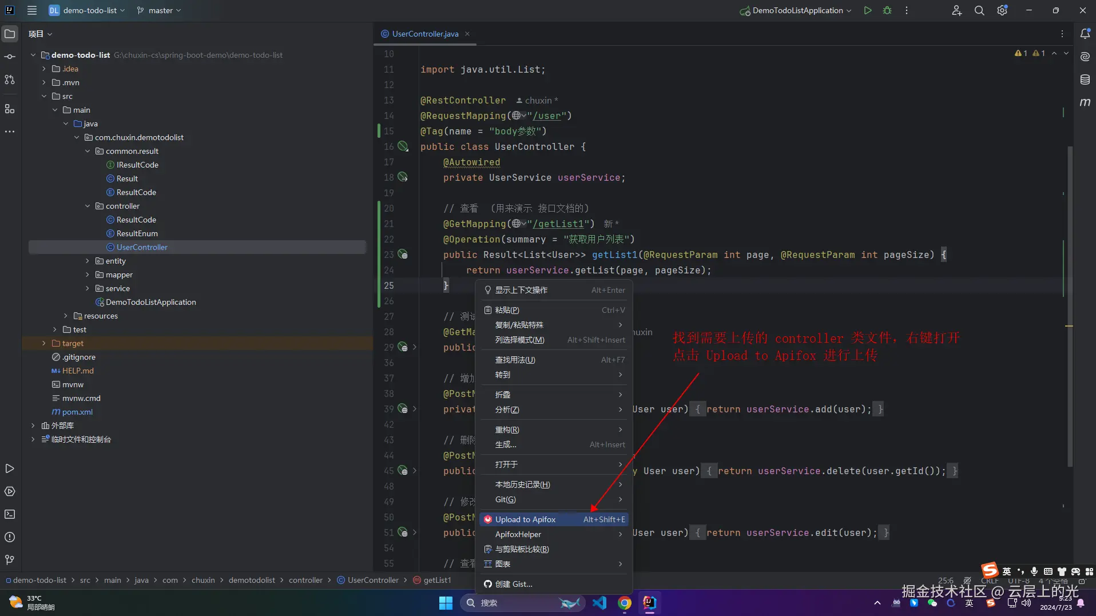This screenshot has width=1096, height=616.
Task: Select DemoTodoListApplication class in tree
Action: (150, 302)
